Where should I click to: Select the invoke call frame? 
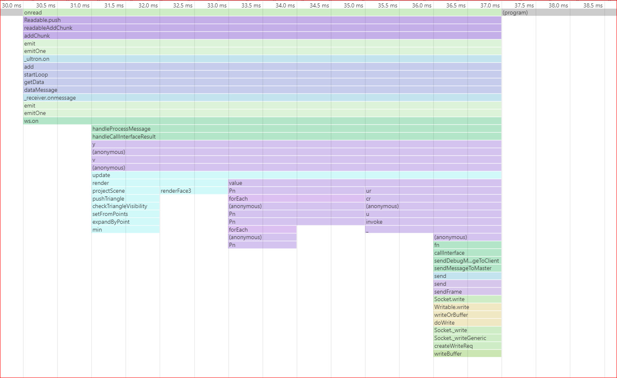click(433, 222)
